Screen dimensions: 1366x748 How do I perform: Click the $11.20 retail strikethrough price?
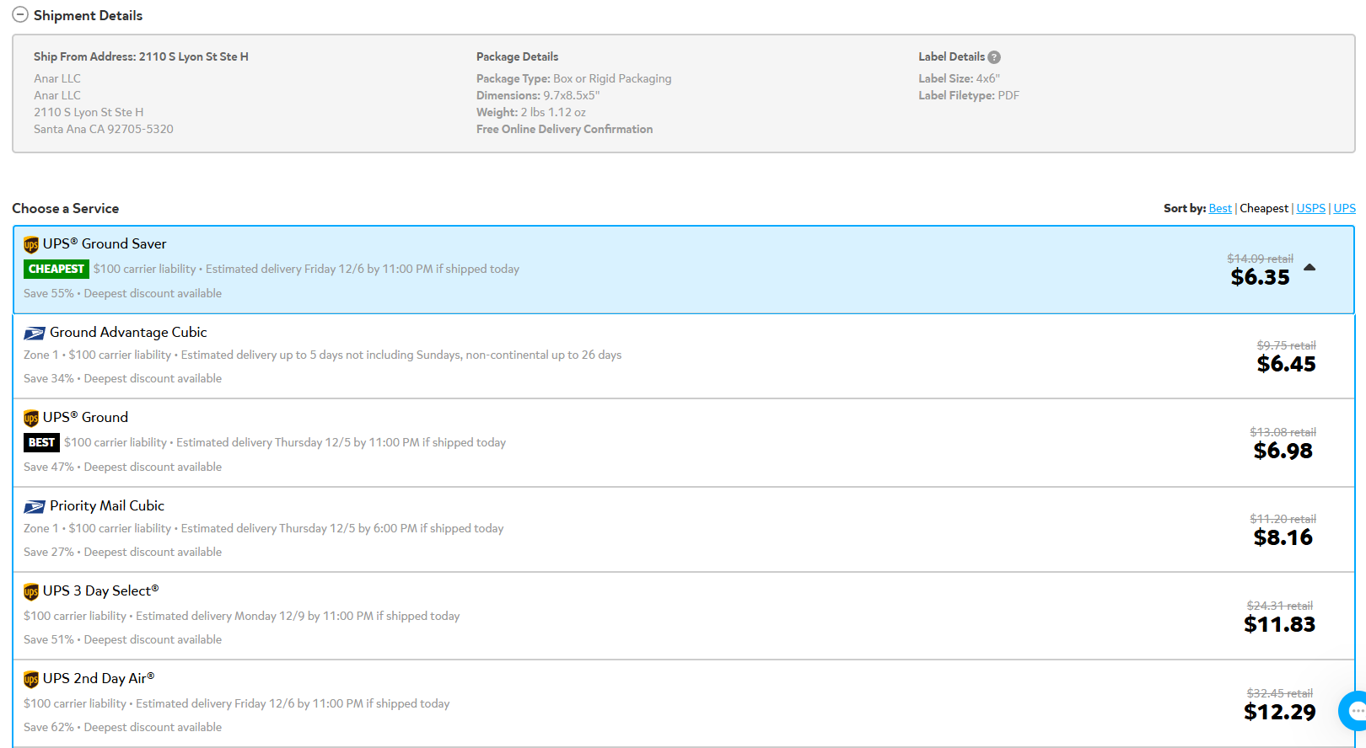click(1283, 519)
